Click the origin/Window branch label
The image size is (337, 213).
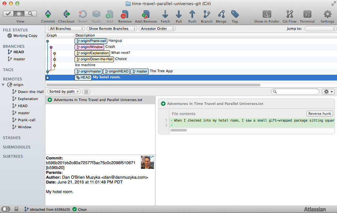pyautogui.click(x=89, y=47)
